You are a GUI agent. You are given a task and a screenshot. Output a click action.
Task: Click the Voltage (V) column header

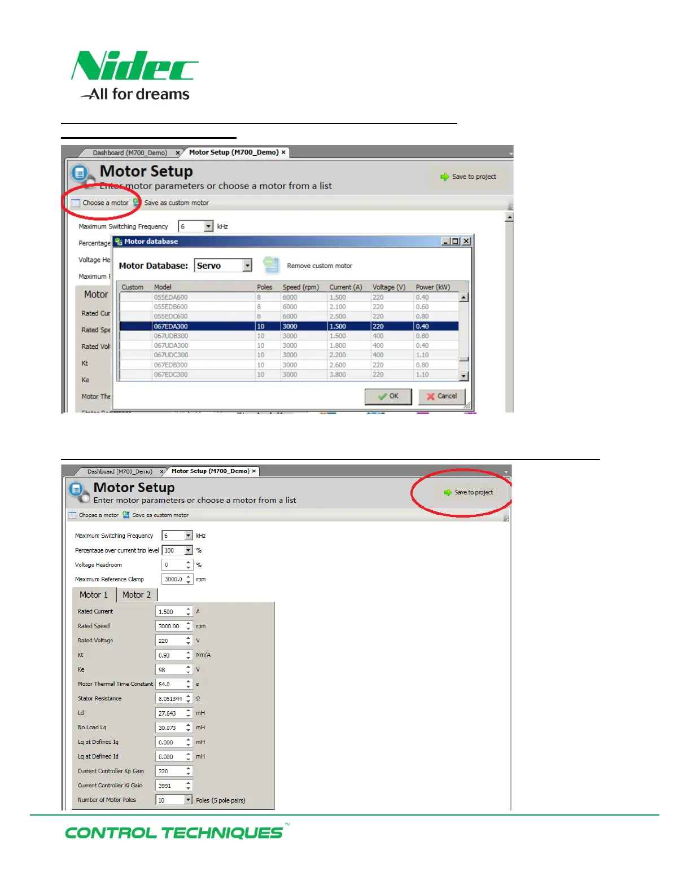pos(392,287)
